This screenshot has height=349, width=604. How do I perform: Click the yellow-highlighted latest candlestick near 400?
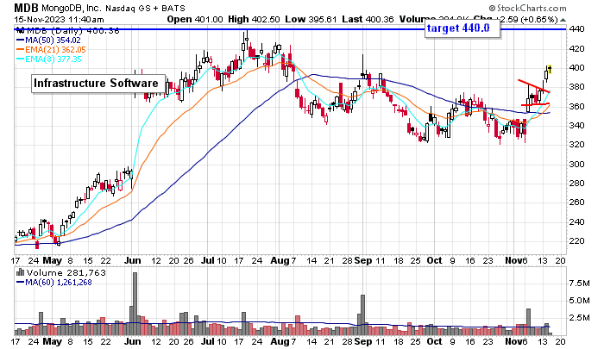pos(550,69)
